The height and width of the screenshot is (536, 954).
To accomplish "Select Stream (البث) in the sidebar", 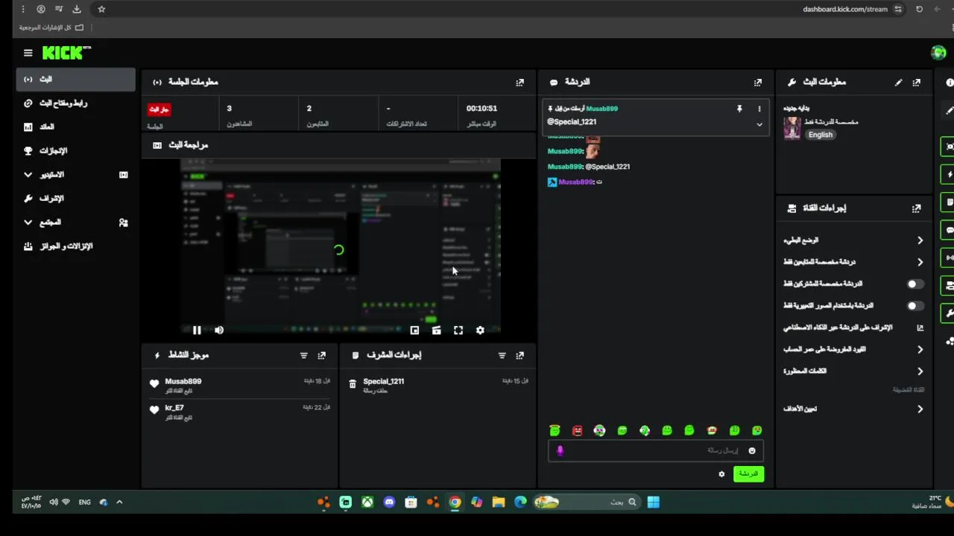I will 75,80.
